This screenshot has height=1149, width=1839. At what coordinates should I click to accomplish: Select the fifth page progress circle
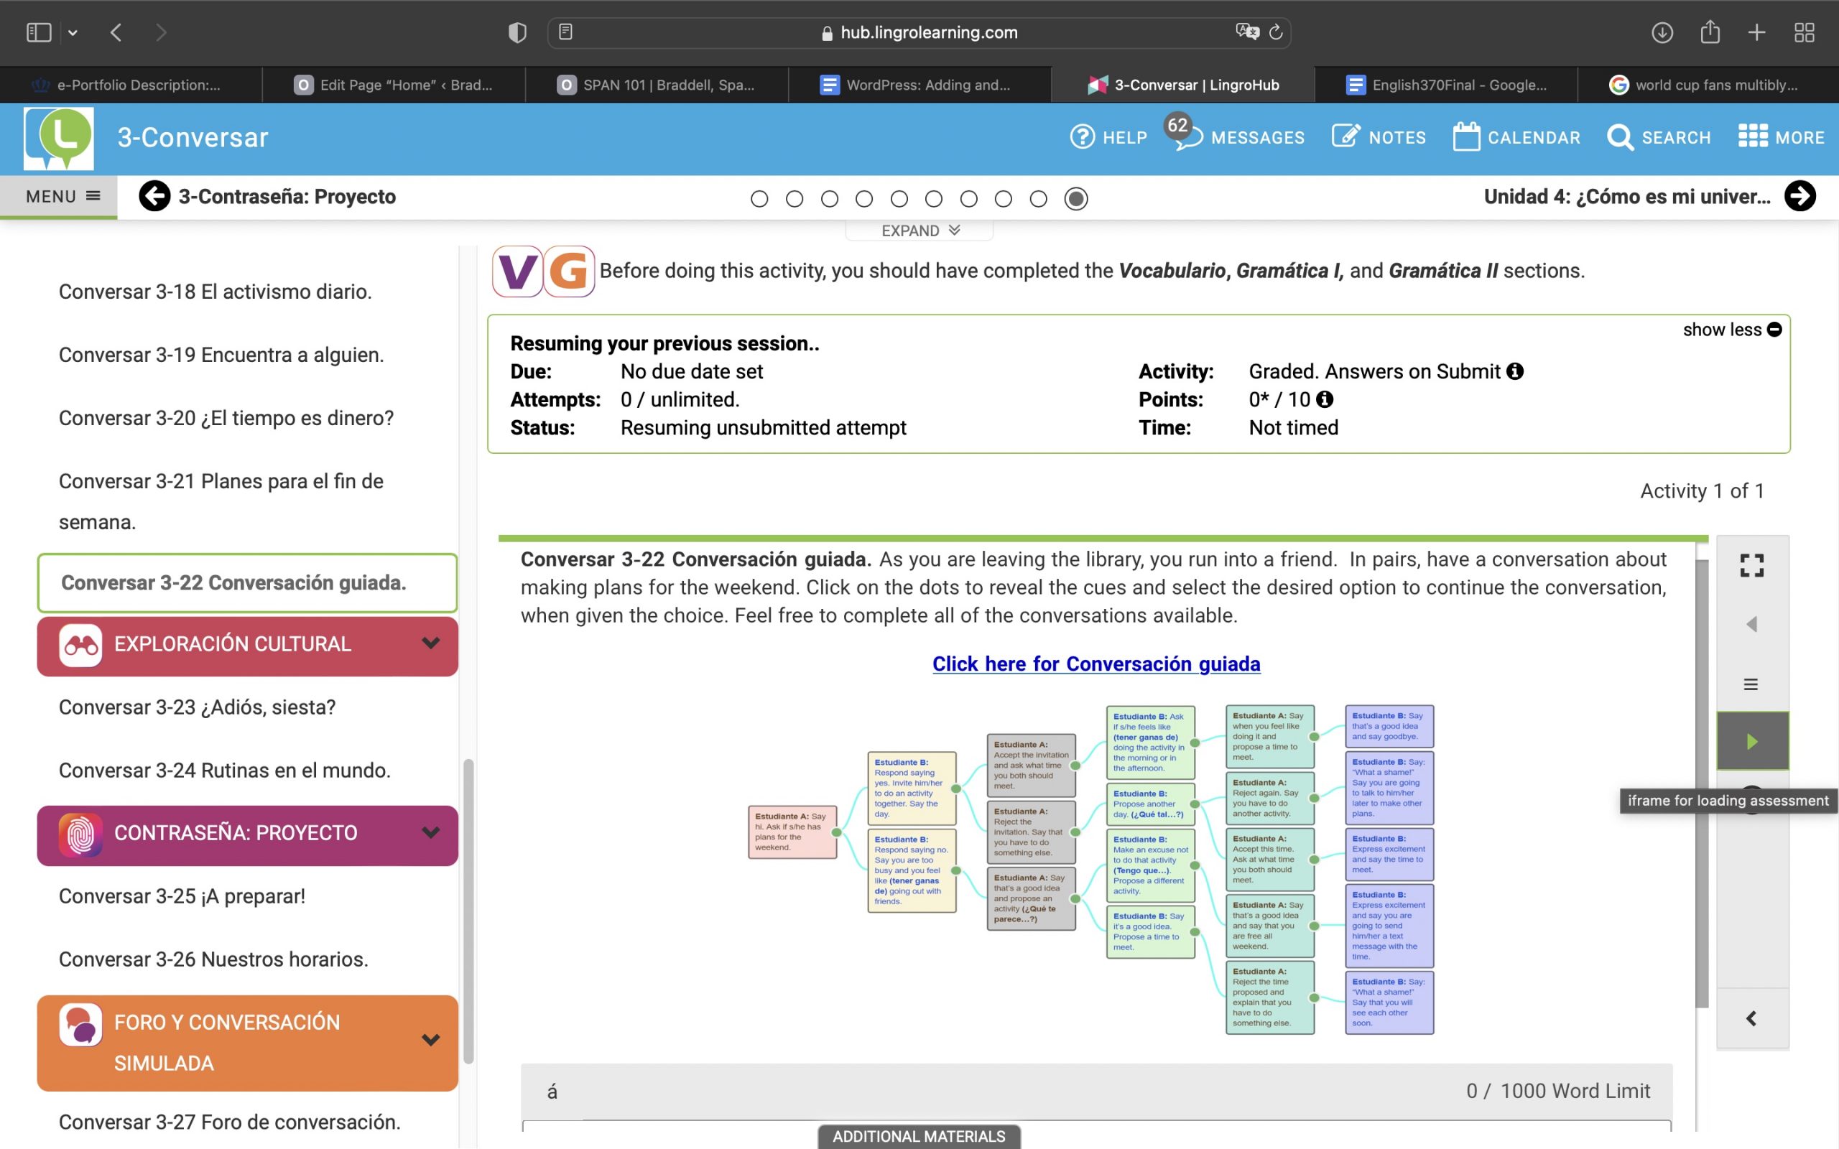pyautogui.click(x=899, y=199)
